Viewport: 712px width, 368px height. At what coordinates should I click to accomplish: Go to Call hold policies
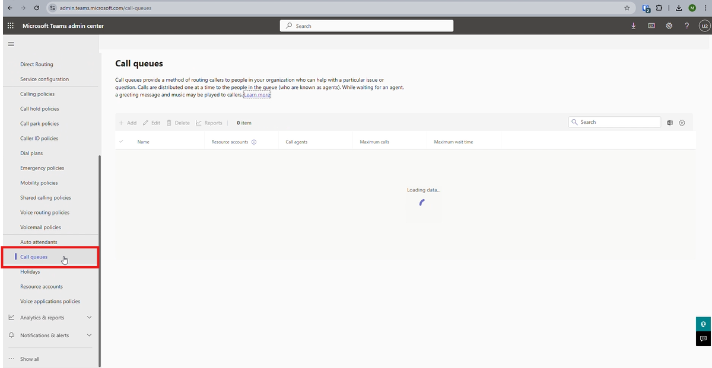tap(40, 109)
